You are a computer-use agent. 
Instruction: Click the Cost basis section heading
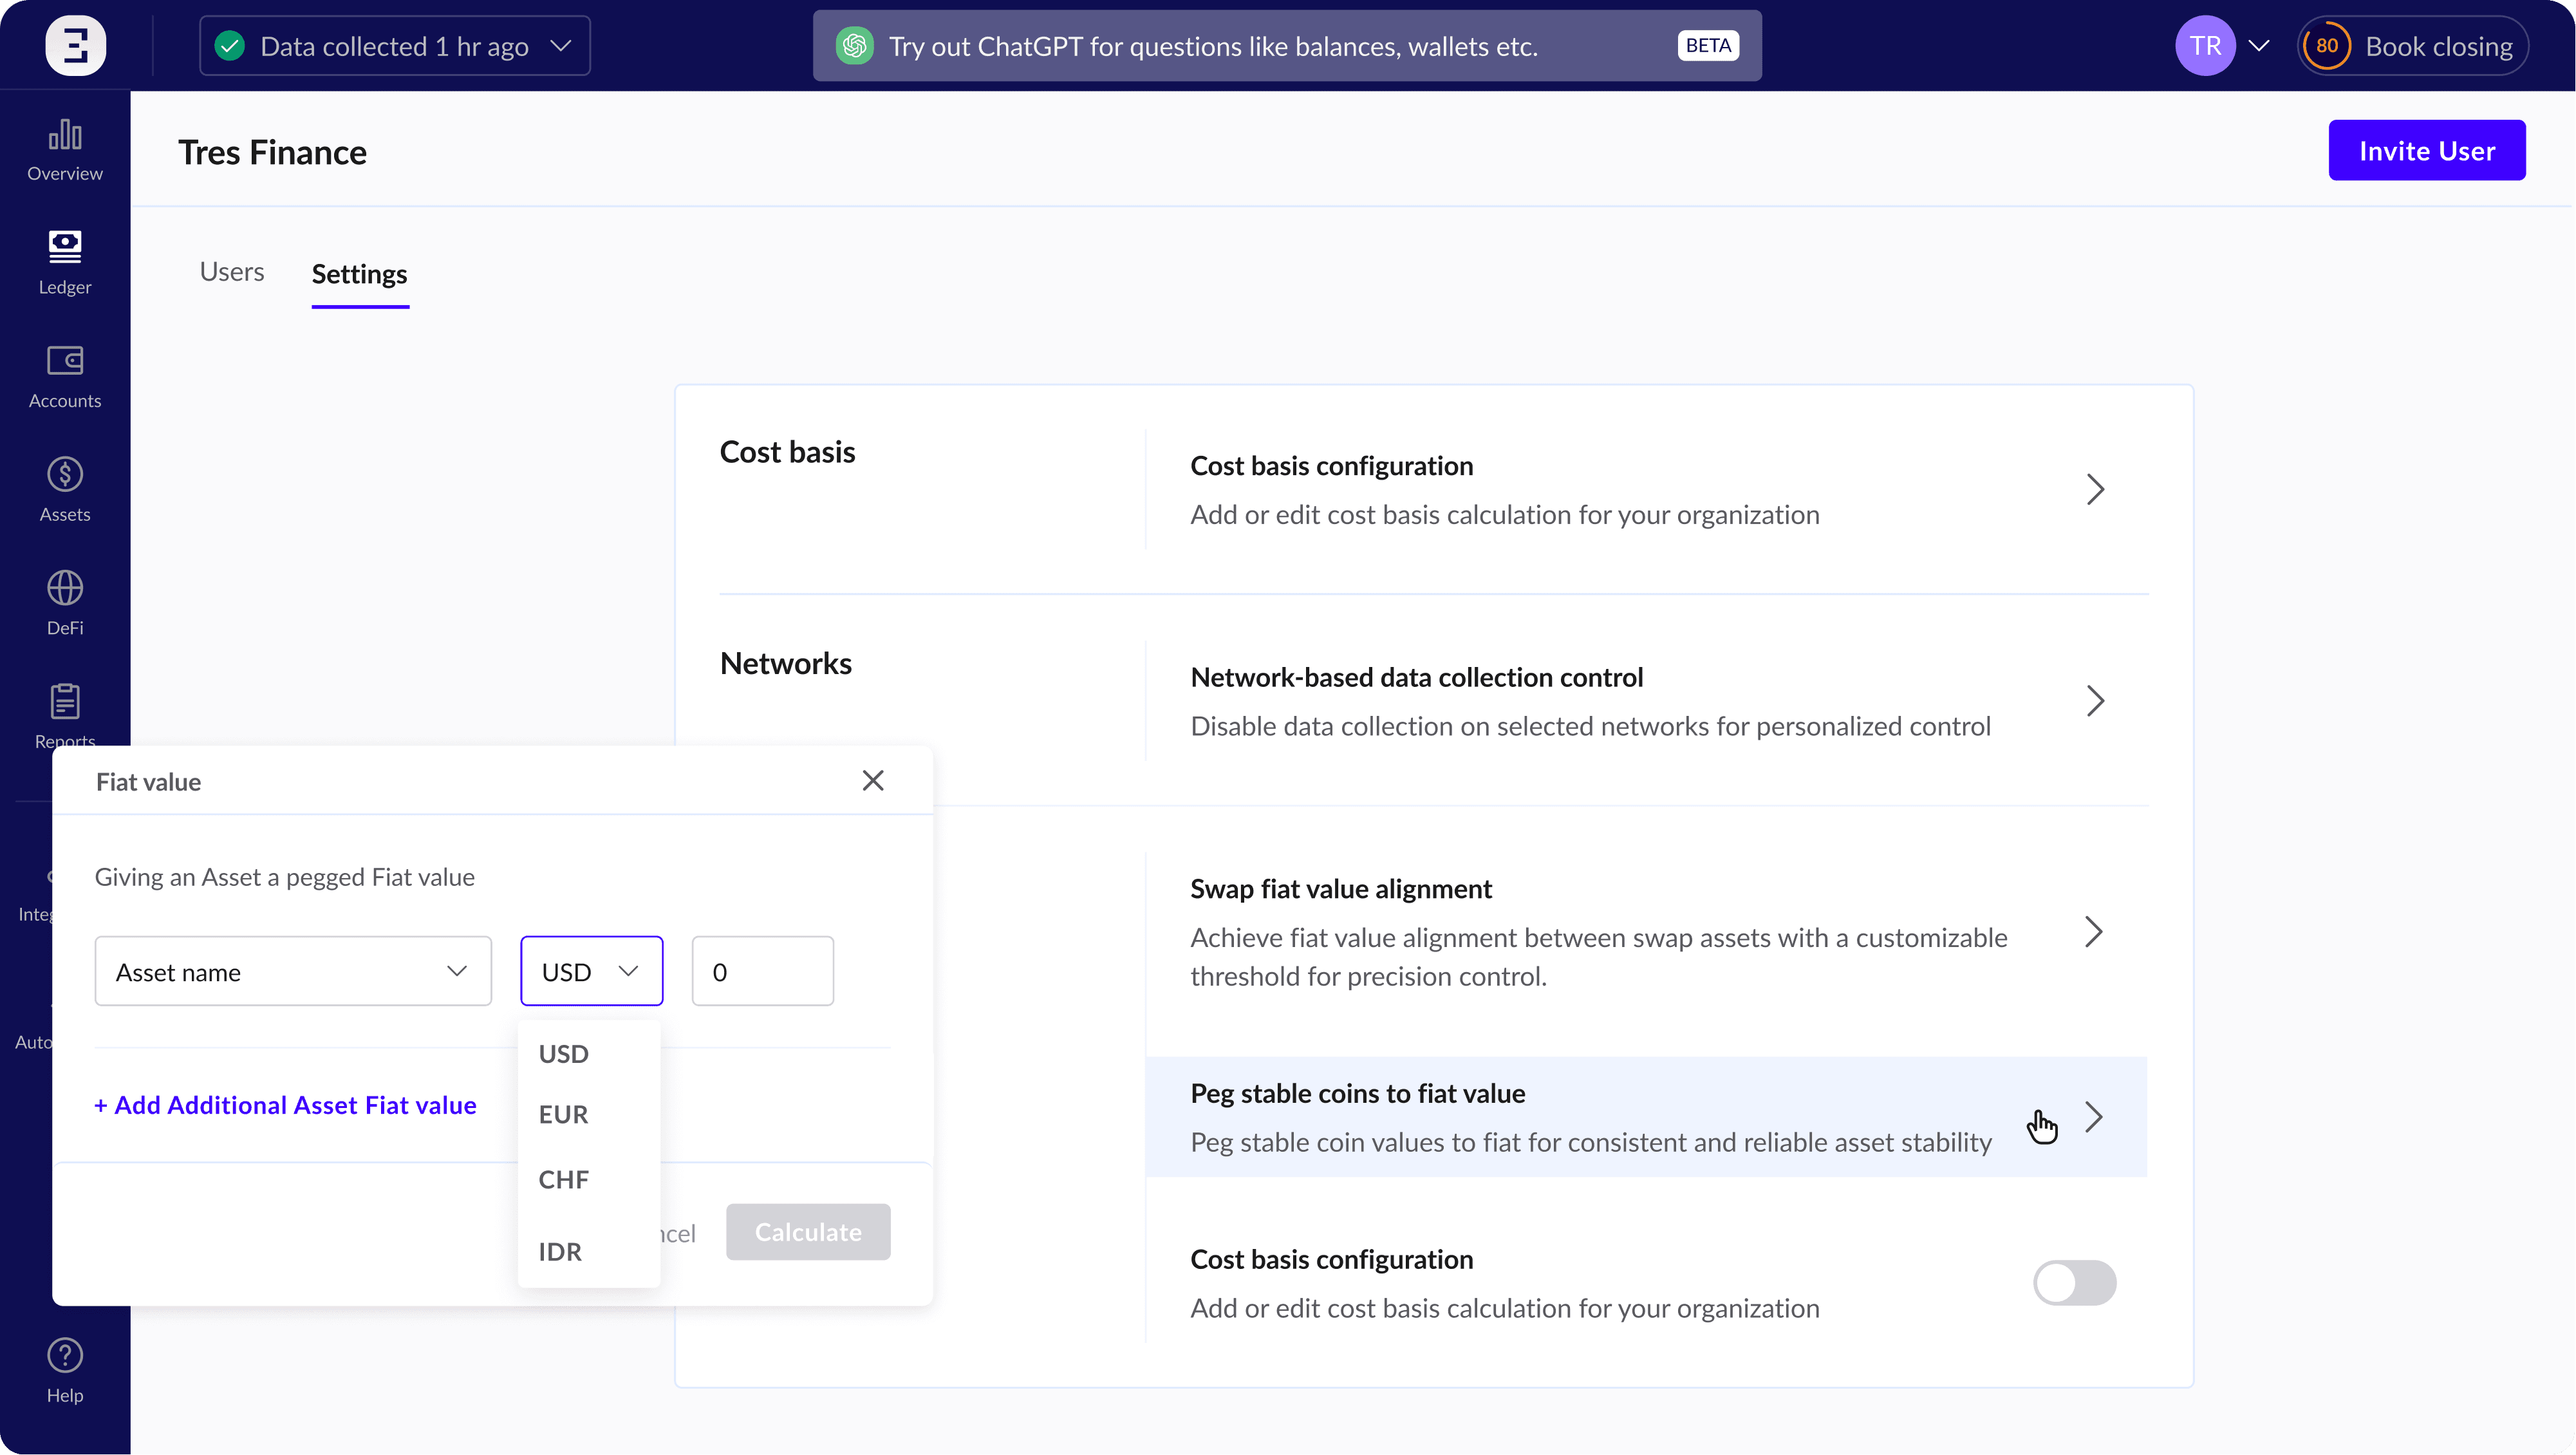(788, 452)
